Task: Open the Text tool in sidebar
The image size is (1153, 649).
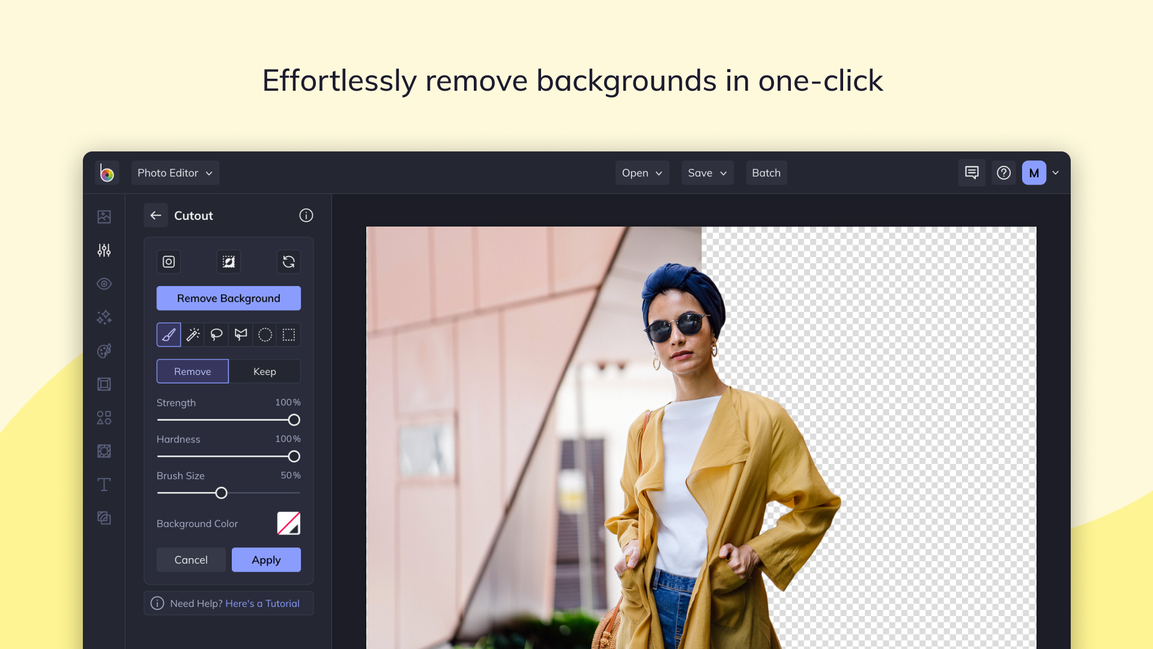Action: pyautogui.click(x=104, y=484)
